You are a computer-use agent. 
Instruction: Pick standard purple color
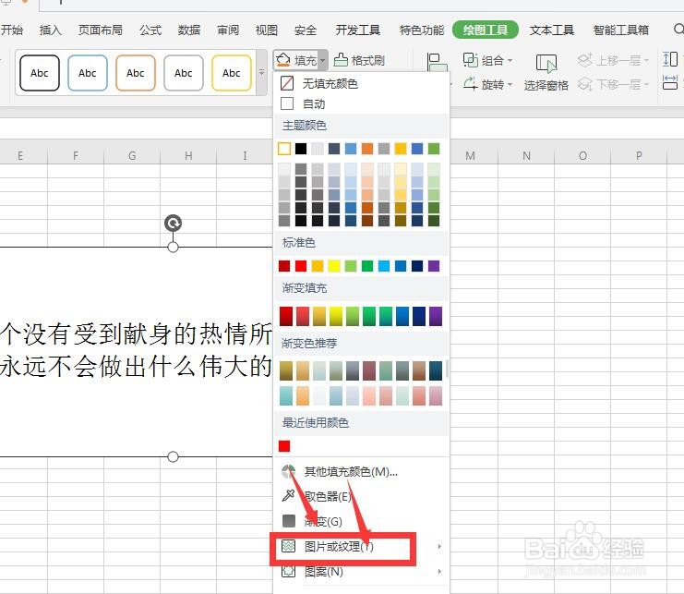click(x=434, y=266)
